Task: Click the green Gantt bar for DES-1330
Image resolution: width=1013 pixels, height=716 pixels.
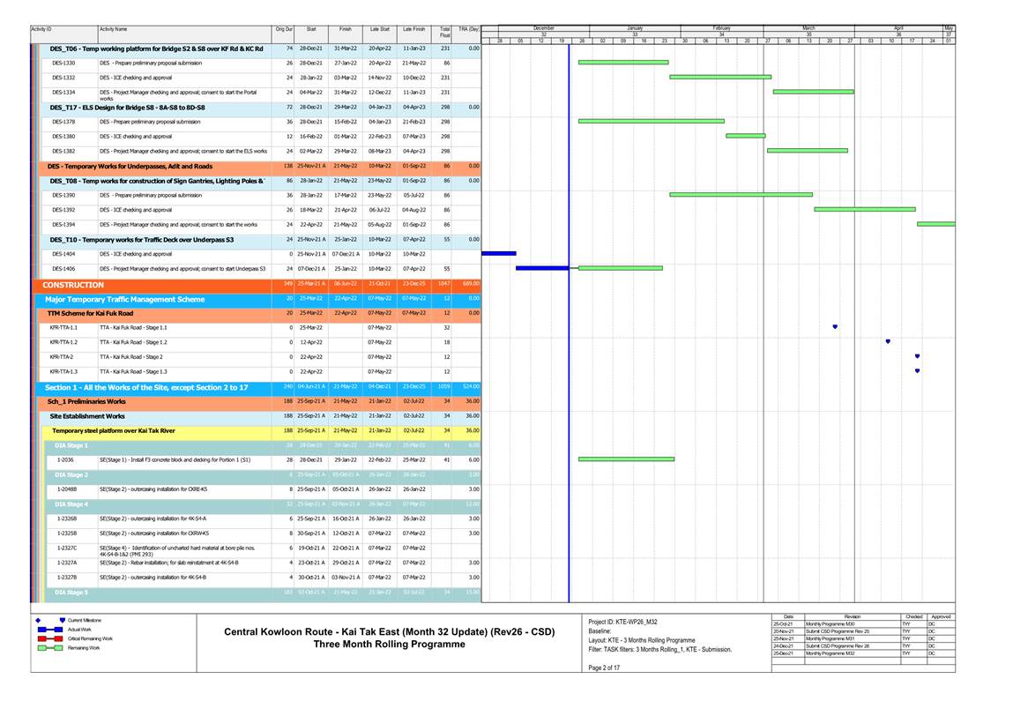Action: [x=622, y=63]
